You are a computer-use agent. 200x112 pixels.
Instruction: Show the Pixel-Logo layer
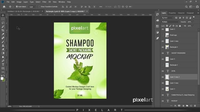click(x=162, y=35)
